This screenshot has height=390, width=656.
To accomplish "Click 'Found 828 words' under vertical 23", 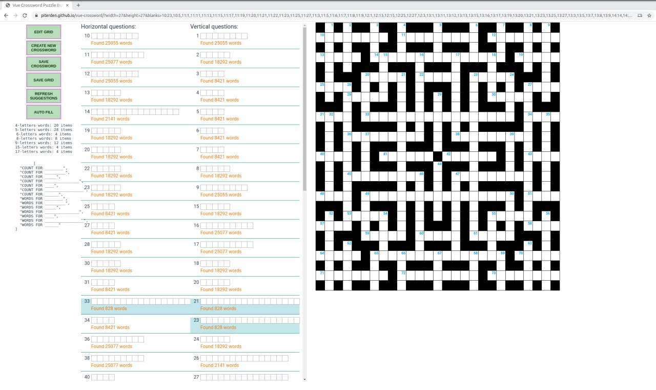I will click(218, 327).
